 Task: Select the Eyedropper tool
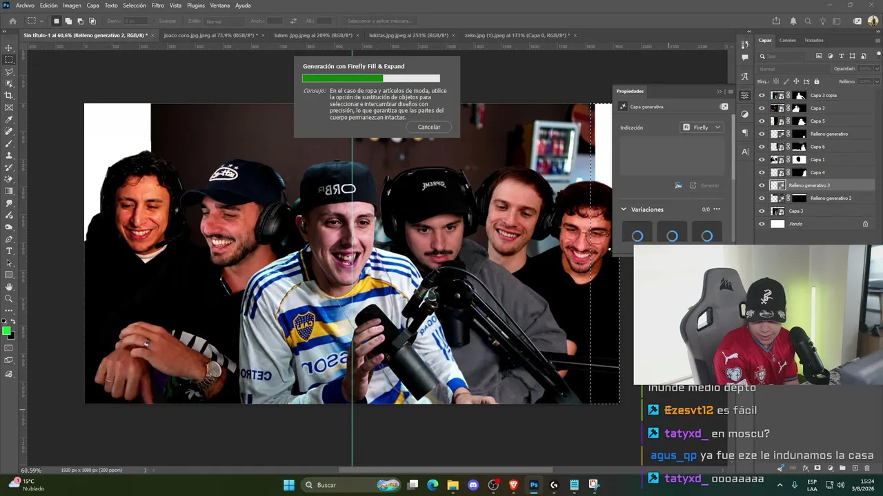tap(9, 120)
